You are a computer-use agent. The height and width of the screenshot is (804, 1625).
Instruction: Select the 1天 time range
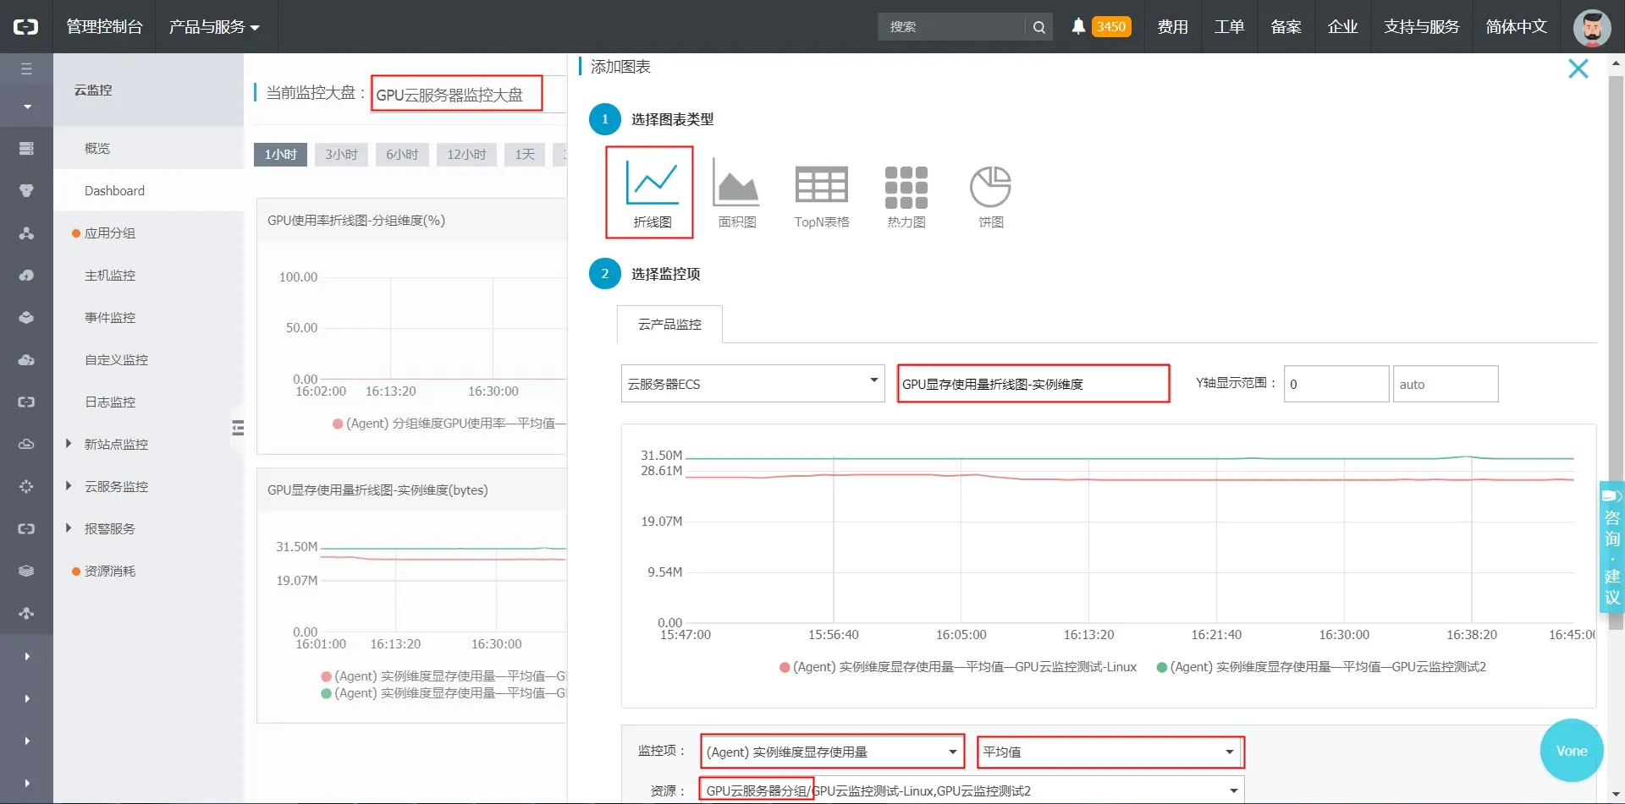tap(525, 155)
